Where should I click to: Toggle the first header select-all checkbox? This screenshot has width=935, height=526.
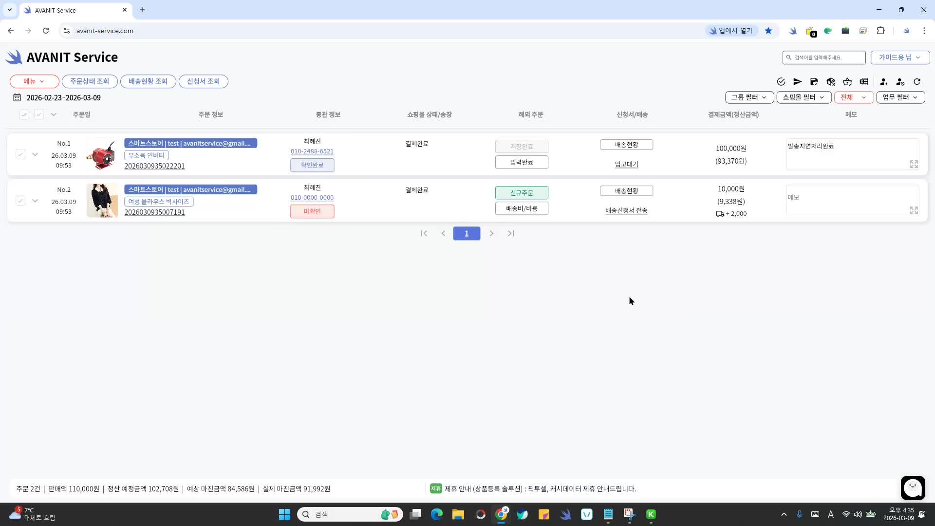(24, 114)
